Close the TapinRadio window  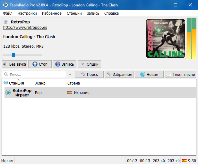click(190, 5)
